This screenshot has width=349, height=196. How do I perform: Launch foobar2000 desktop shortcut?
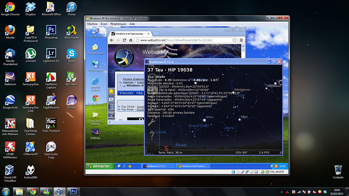[31, 172]
